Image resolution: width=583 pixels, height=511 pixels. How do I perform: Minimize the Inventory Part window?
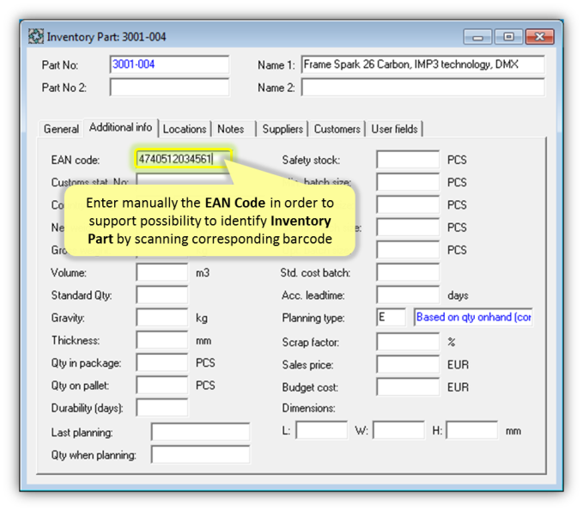pyautogui.click(x=477, y=37)
